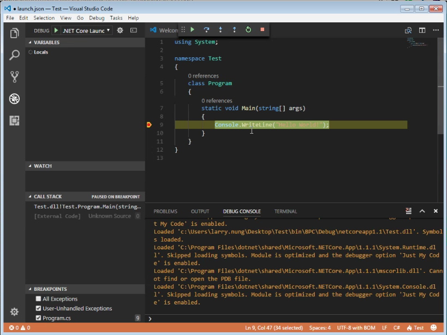Image resolution: width=447 pixels, height=335 pixels.
Task: Open the Source Control view
Action: pyautogui.click(x=14, y=77)
